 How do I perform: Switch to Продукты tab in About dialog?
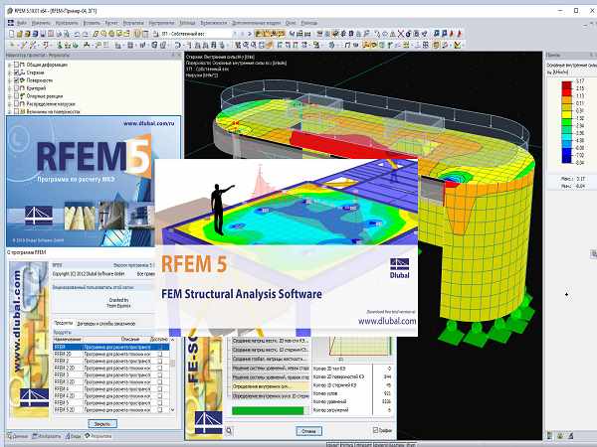64,323
